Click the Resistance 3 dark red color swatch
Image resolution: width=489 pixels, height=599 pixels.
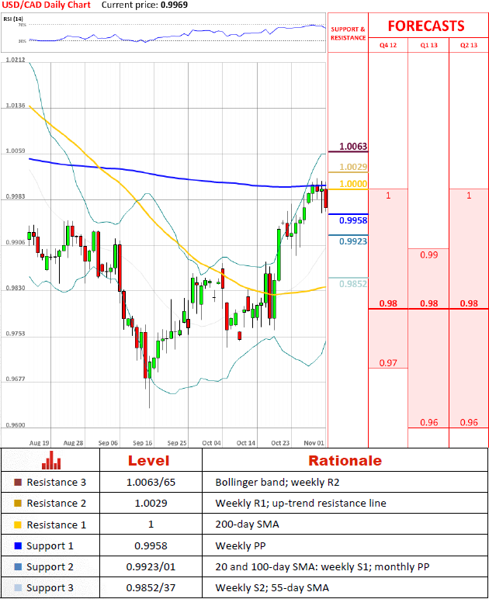[19, 483]
